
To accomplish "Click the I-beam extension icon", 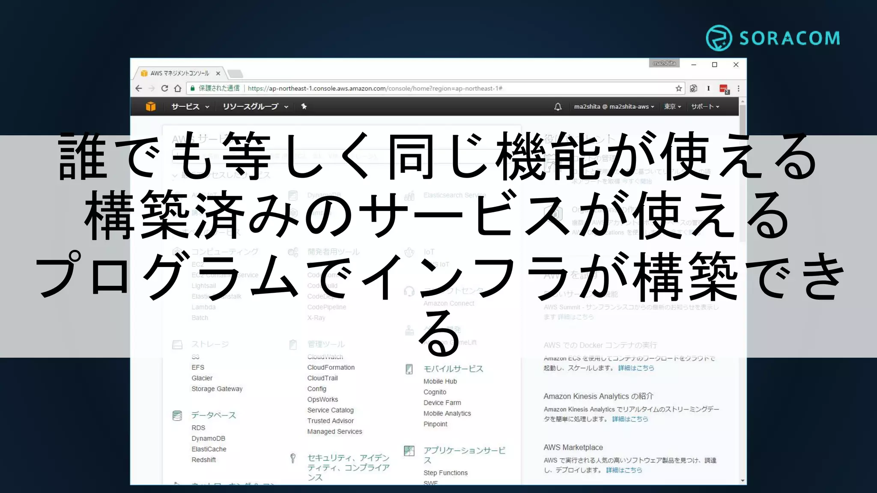I will coord(709,89).
